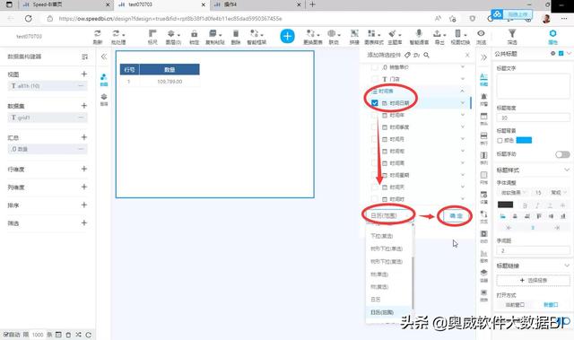Collapse the 时间表 group chevron
This screenshot has width=574, height=340.
tap(463, 91)
